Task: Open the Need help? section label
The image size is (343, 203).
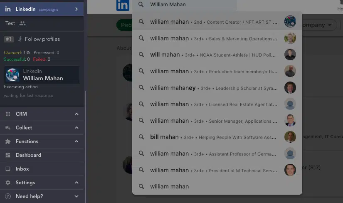Action: pos(30,196)
